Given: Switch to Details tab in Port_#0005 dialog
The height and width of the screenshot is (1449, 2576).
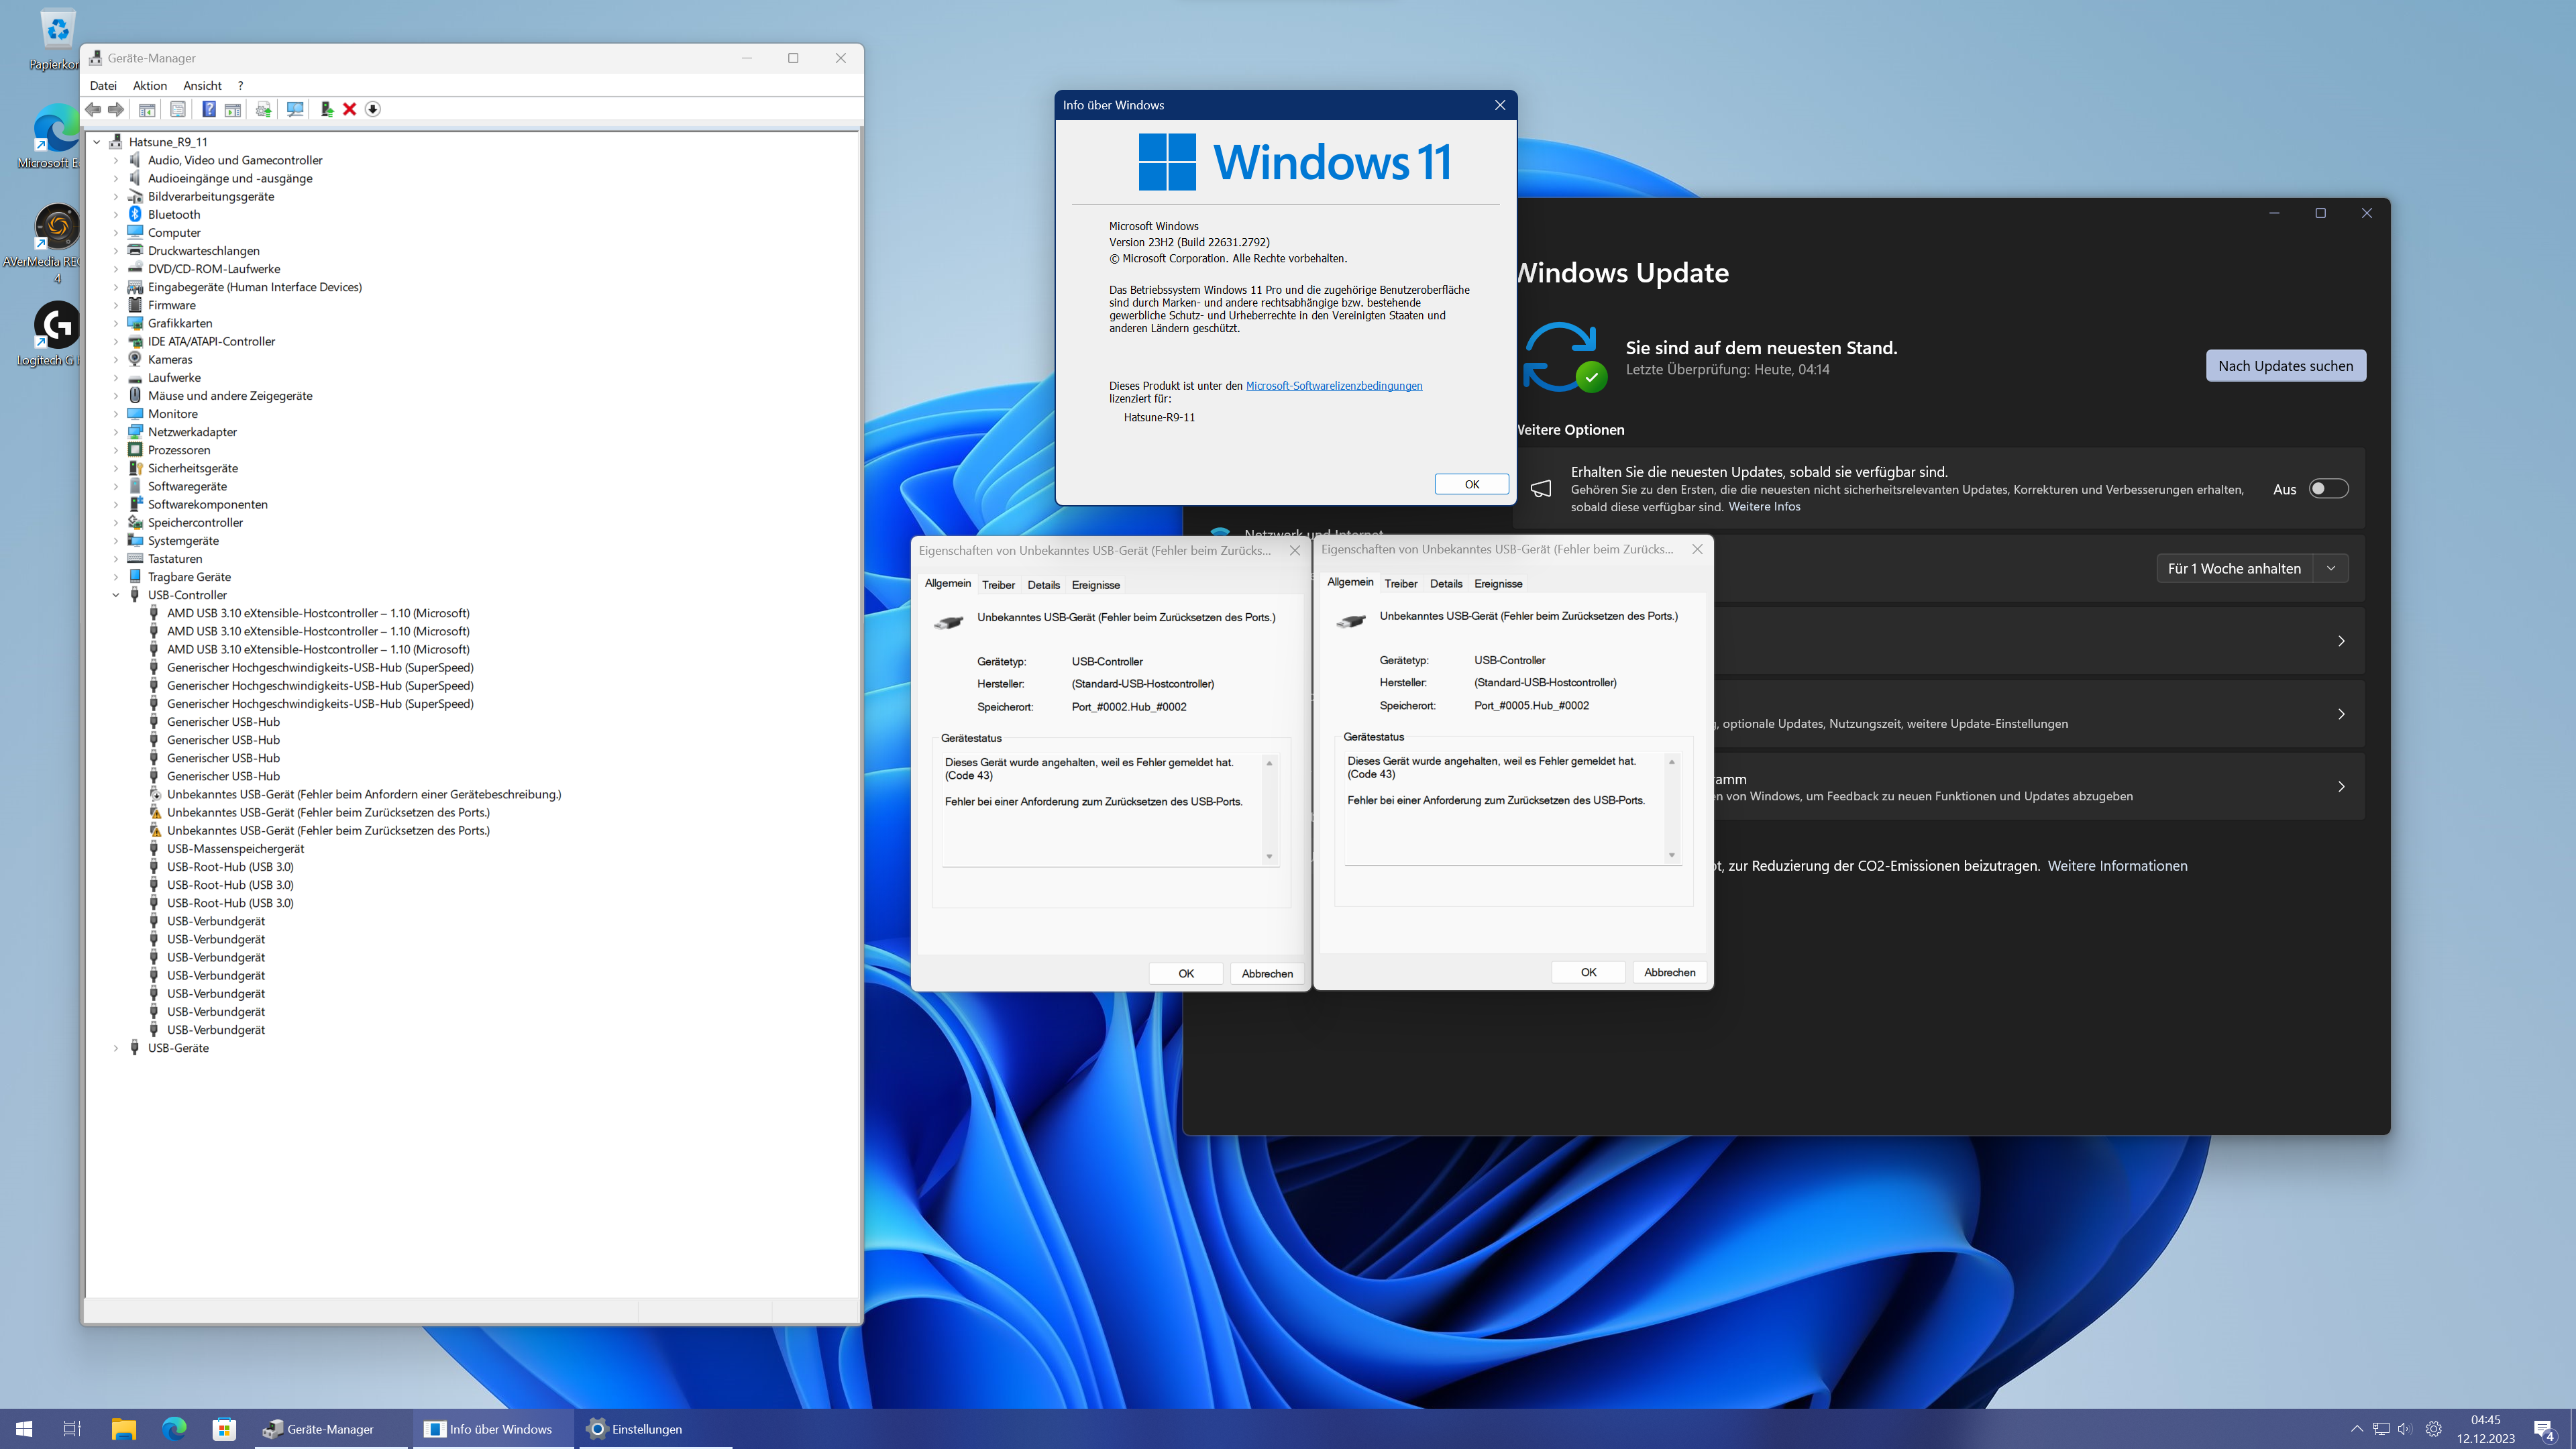Looking at the screenshot, I should coord(1446,583).
